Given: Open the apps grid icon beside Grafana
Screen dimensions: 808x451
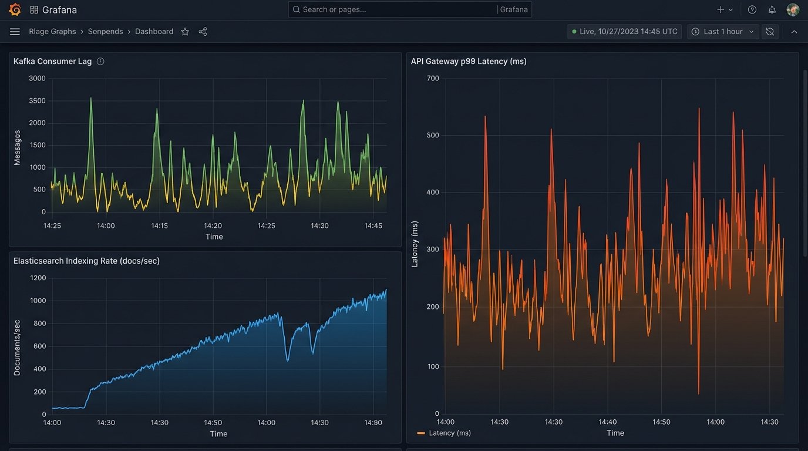Looking at the screenshot, I should click(34, 10).
